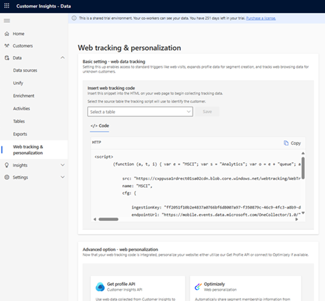Screen dimensions: 325x301
Task: Click the Customer Insights - Data header title
Action: [44, 6]
